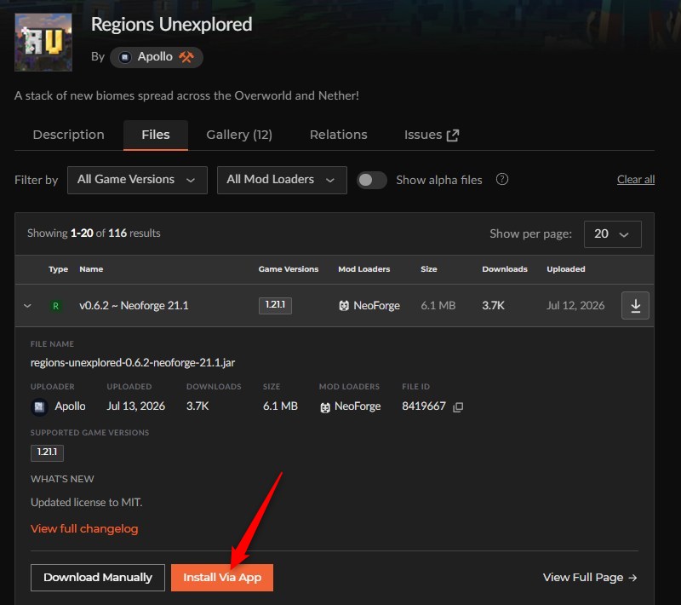Open the All Mod Loaders dropdown
The image size is (681, 605).
282,180
